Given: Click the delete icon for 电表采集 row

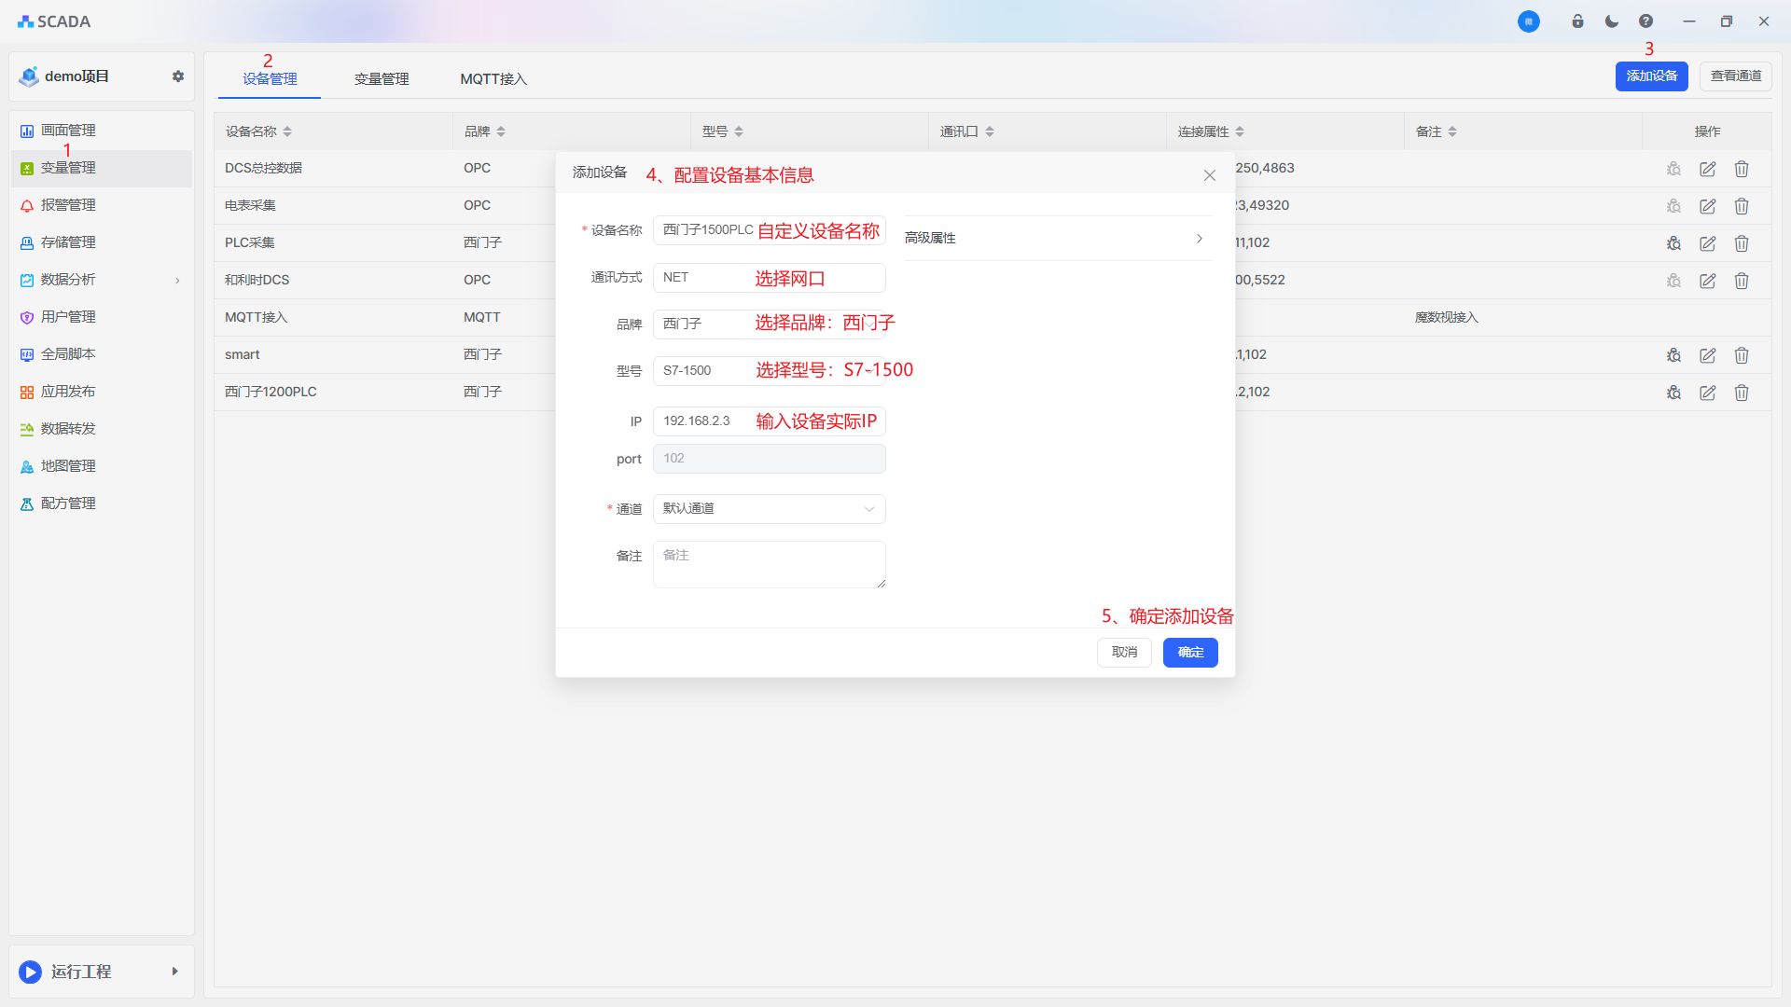Looking at the screenshot, I should click(x=1741, y=206).
